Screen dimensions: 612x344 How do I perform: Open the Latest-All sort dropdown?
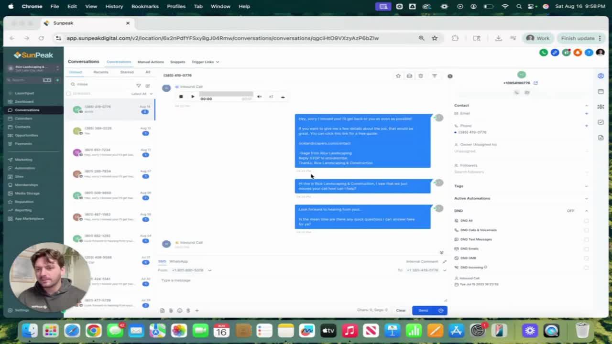pyautogui.click(x=142, y=94)
